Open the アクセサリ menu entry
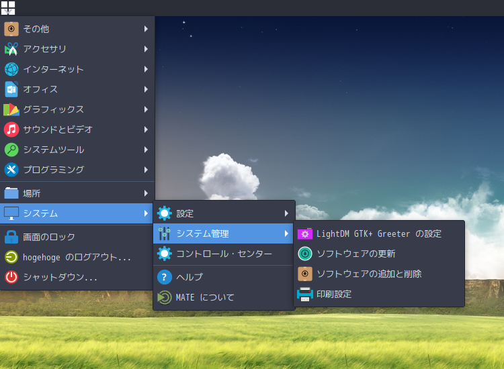The image size is (504, 369). (77, 49)
